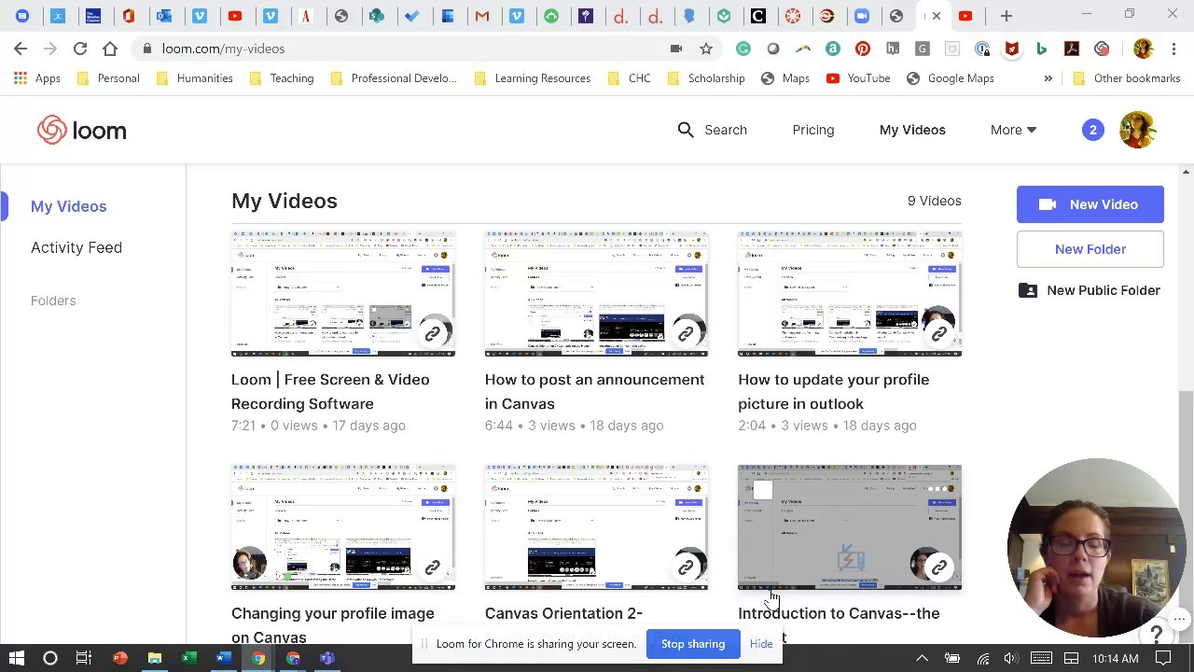Screen dimensions: 1194x672
Task: Open the Learning Resources bookmarks folder
Action: pyautogui.click(x=532, y=78)
